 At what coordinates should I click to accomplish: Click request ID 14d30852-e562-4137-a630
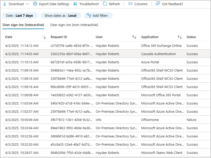72,95
